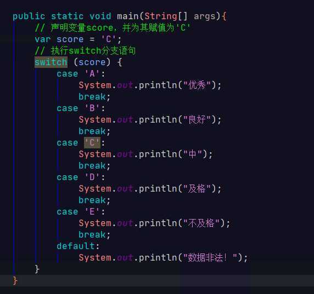
Task: Click 'println' in the "优秀" line
Action: pyautogui.click(x=158, y=85)
